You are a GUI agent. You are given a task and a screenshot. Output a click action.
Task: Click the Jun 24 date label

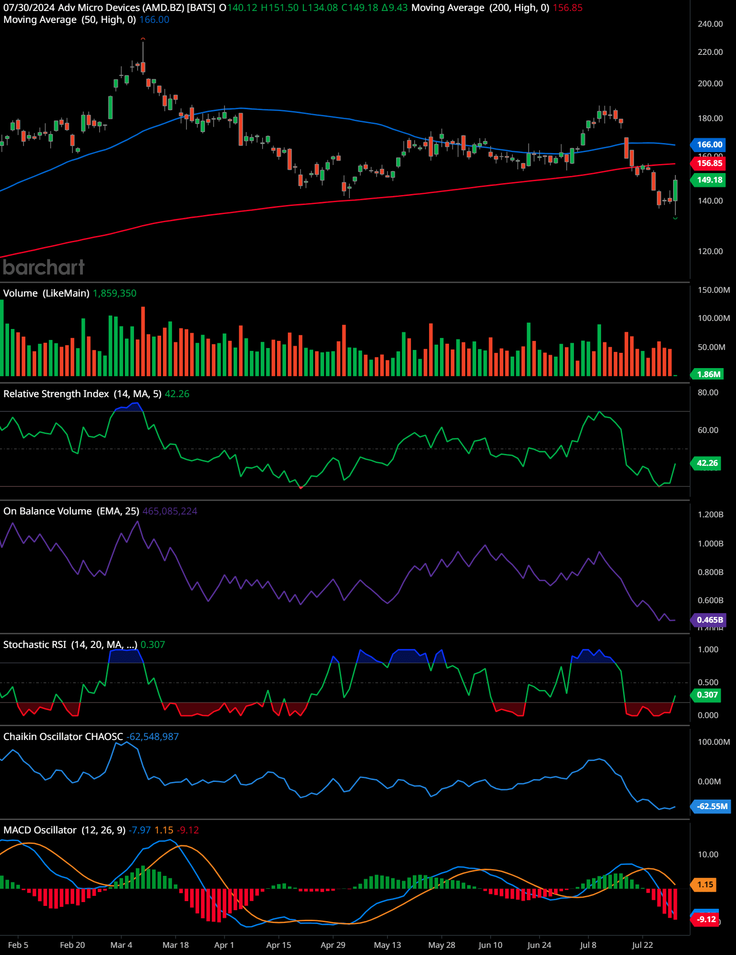[539, 945]
